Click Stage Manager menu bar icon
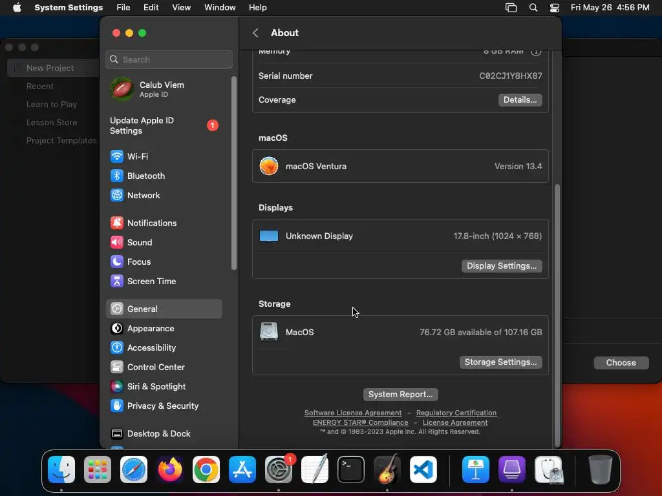Screen dimensions: 662x496 pyautogui.click(x=511, y=8)
